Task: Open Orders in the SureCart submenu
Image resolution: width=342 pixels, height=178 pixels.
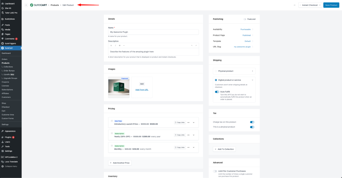Action: (x=5, y=59)
